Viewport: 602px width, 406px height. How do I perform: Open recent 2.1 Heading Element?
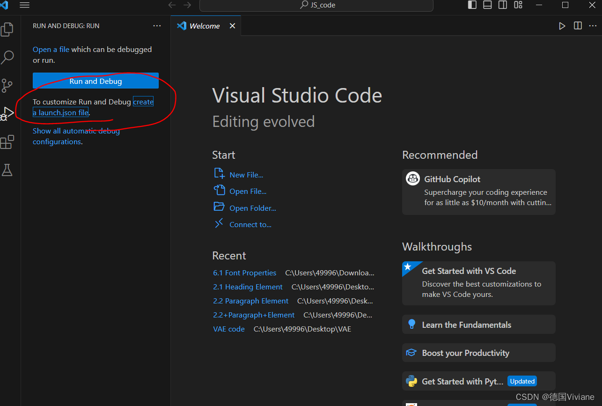[248, 287]
